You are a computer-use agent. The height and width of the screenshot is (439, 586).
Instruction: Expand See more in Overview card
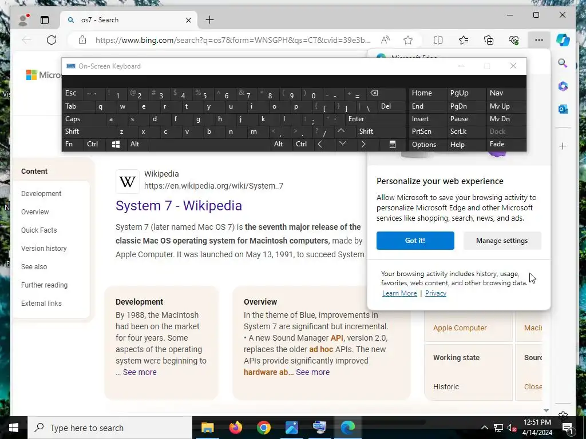pos(313,372)
